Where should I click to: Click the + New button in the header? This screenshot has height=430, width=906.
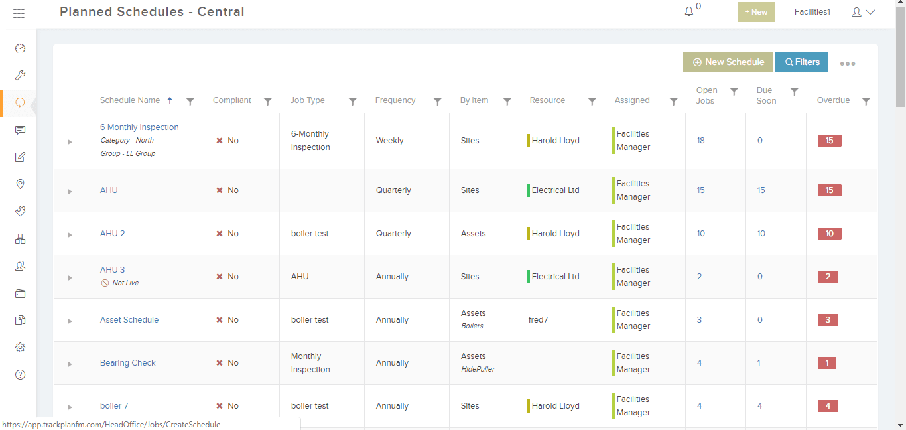pyautogui.click(x=756, y=11)
